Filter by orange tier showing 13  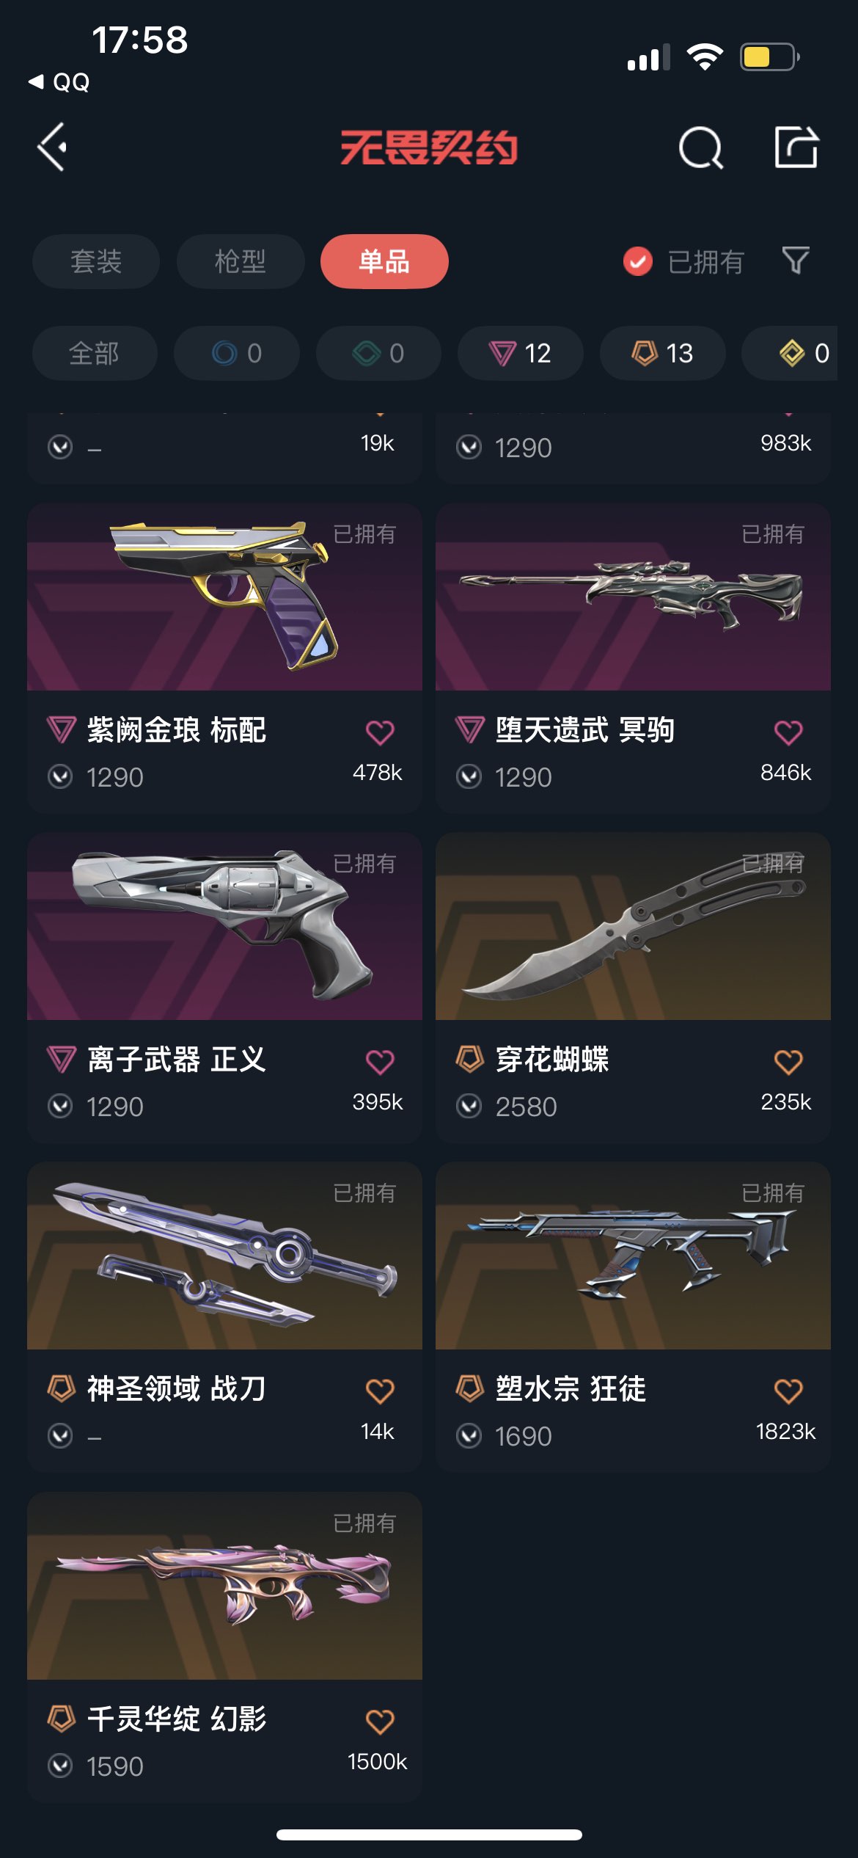(x=663, y=353)
